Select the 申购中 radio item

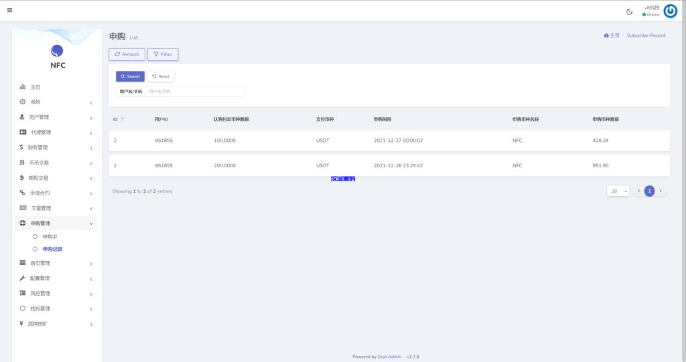(35, 237)
